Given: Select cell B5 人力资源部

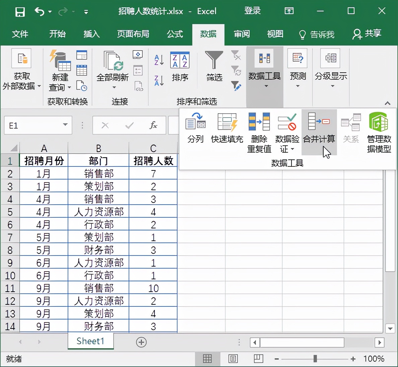Looking at the screenshot, I should coord(98,212).
